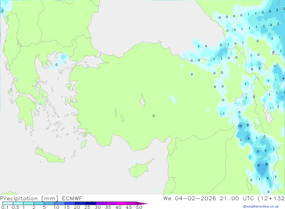Viewport: 285px width, 209px height.
Task: Click the '7' precipitation value on map
Action: click(x=258, y=151)
